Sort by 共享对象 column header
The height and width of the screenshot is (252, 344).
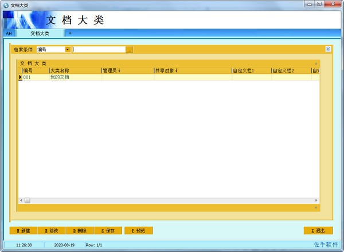coord(192,70)
